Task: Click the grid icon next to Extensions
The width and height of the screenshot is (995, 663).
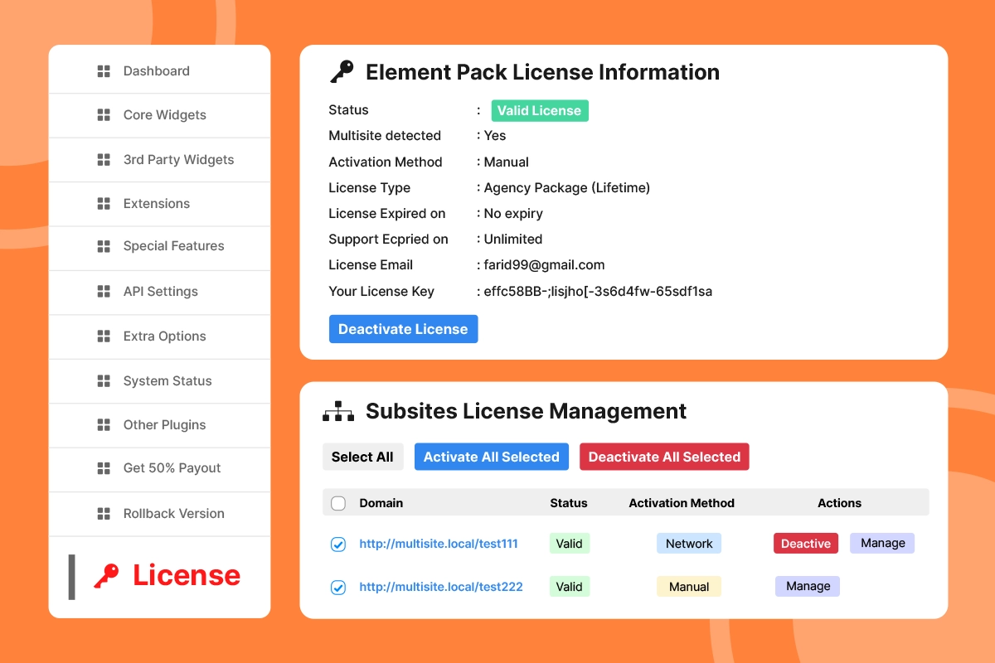Action: [104, 204]
